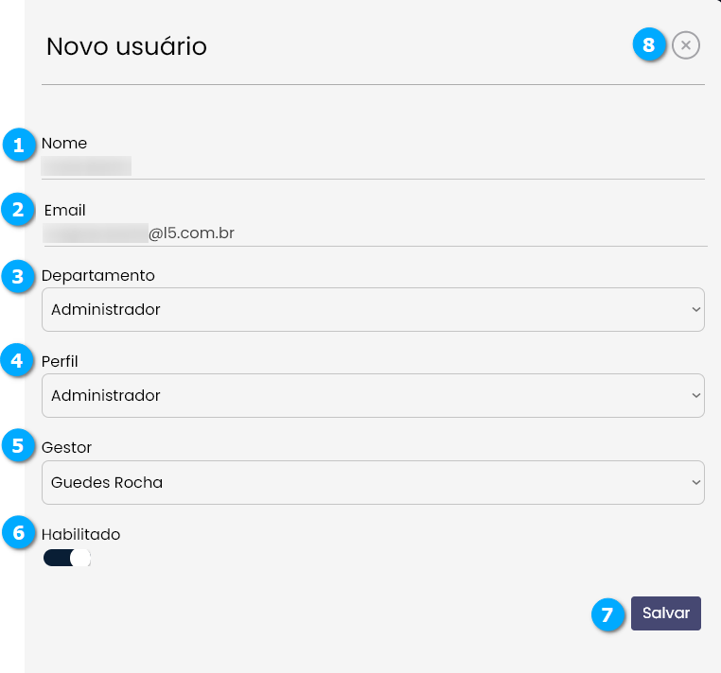This screenshot has width=721, height=673.
Task: Click the Habilitado label text
Action: click(x=81, y=534)
